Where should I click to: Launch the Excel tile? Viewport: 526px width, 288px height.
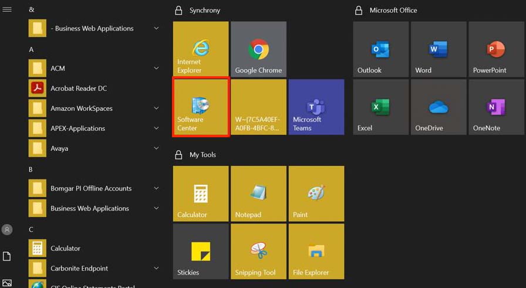click(381, 107)
